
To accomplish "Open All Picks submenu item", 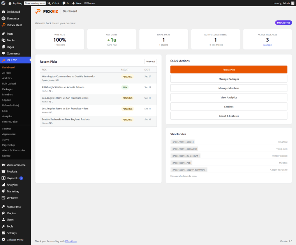I will [7, 73].
